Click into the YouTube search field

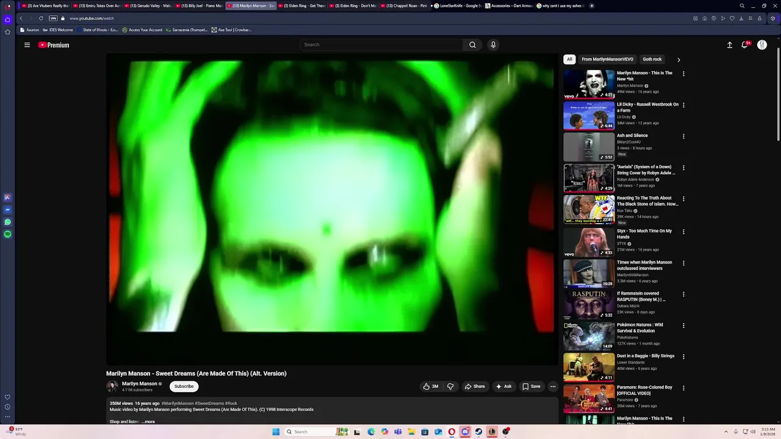(x=381, y=45)
